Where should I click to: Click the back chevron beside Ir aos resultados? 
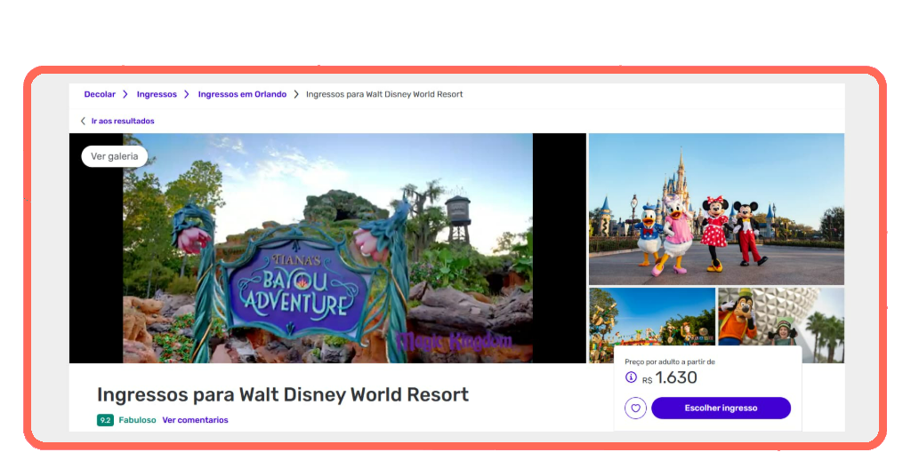tap(83, 121)
